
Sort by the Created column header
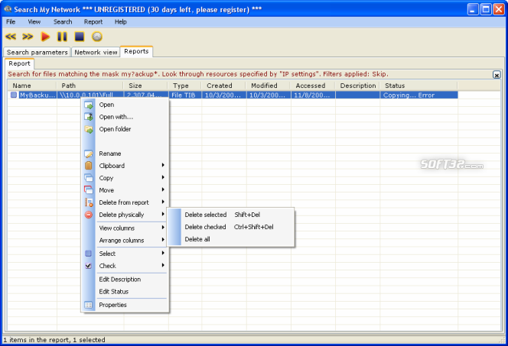[224, 86]
